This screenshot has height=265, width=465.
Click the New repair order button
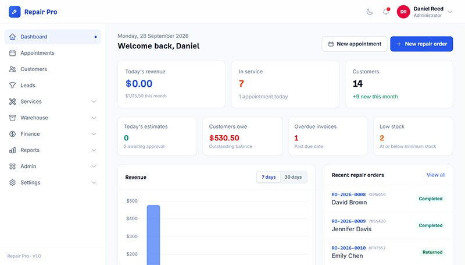[421, 44]
